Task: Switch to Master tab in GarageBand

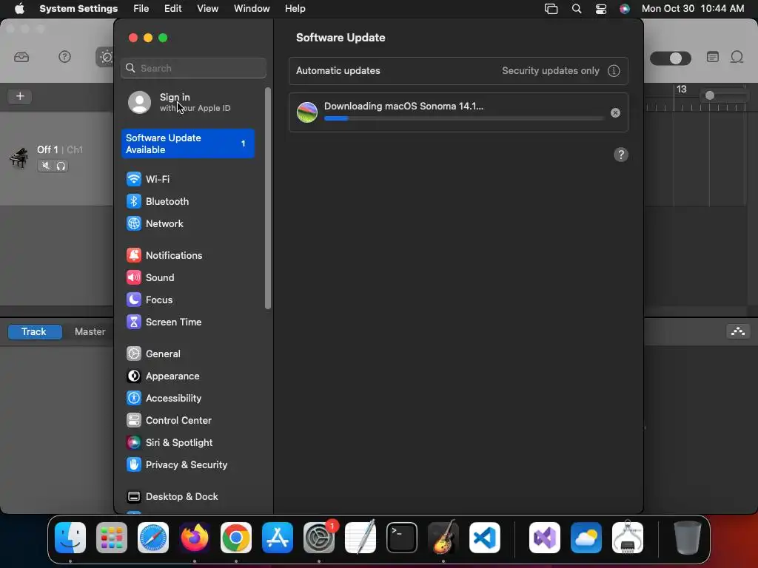Action: (90, 332)
